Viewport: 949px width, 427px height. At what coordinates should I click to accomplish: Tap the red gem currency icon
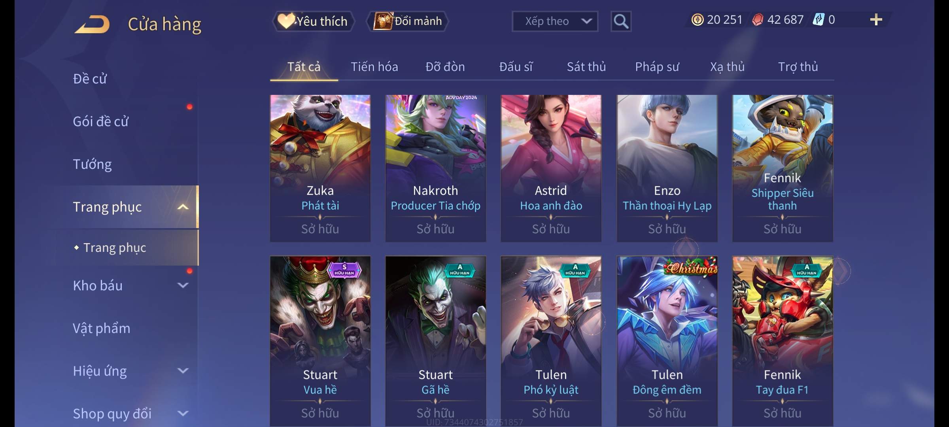click(x=758, y=20)
